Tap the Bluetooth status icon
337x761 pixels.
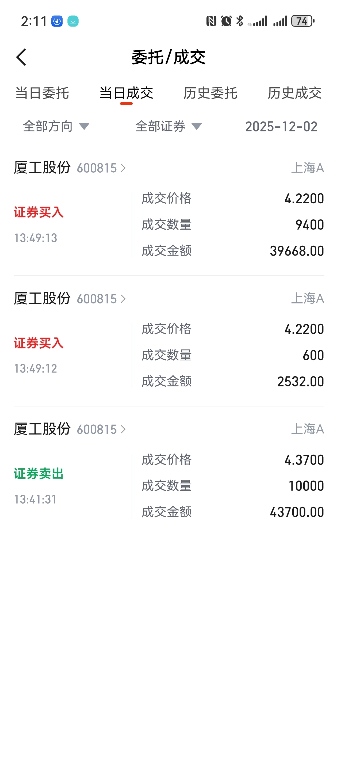pos(240,21)
